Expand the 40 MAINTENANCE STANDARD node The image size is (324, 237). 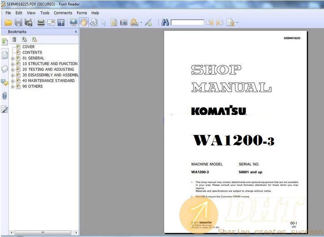point(12,81)
